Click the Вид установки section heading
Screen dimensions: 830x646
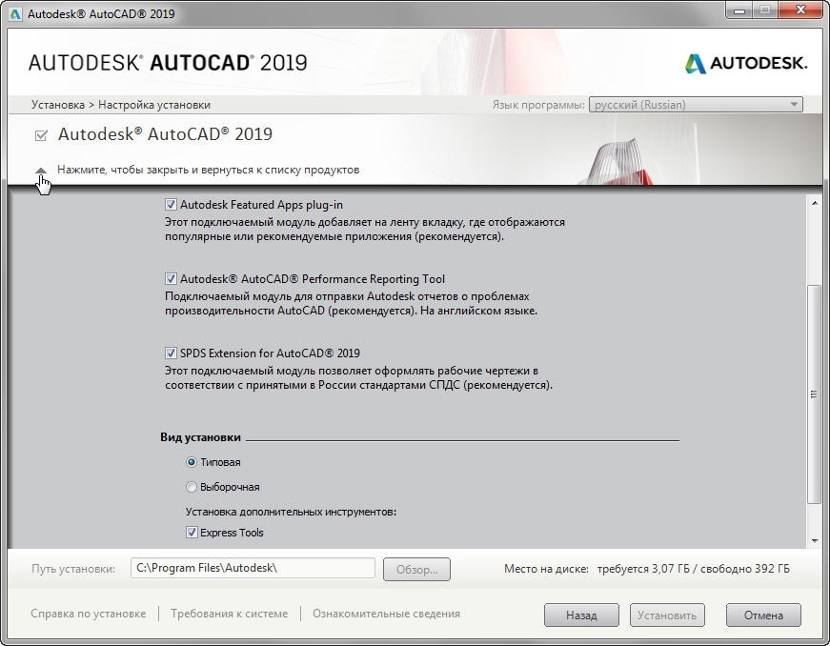201,437
